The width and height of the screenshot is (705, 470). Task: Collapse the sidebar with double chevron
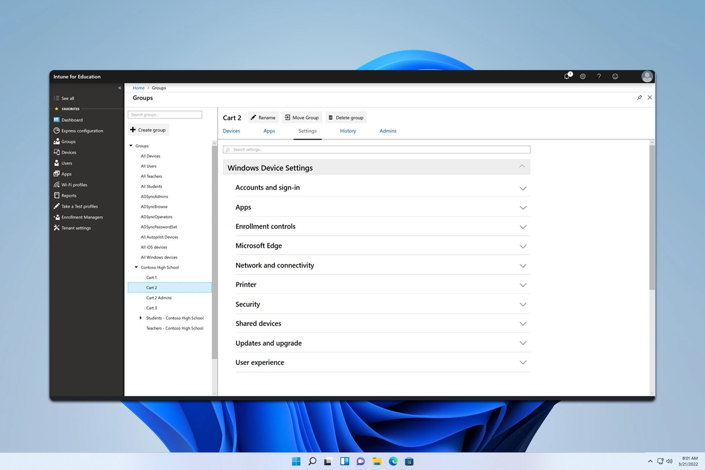pos(120,88)
